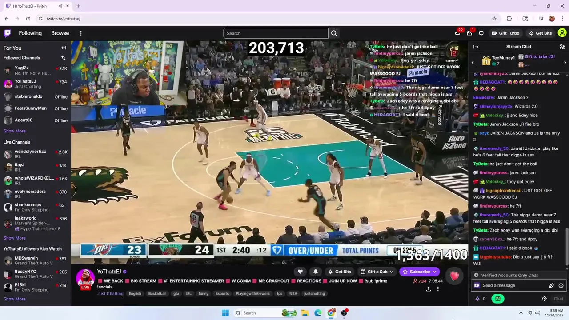
Task: Click the Basketball tag
Action: pyautogui.click(x=157, y=293)
